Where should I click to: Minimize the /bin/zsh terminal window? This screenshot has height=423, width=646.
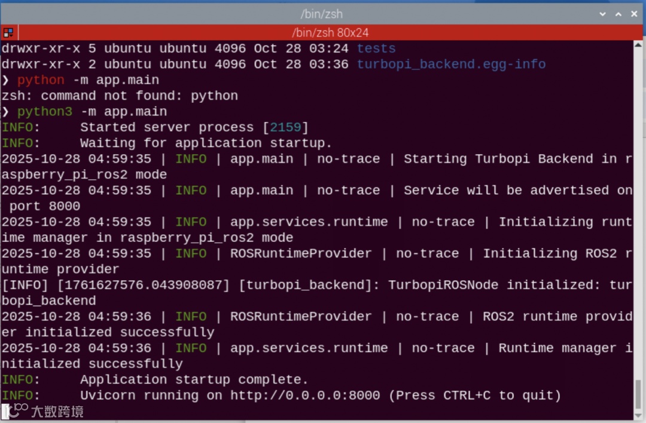tap(602, 14)
